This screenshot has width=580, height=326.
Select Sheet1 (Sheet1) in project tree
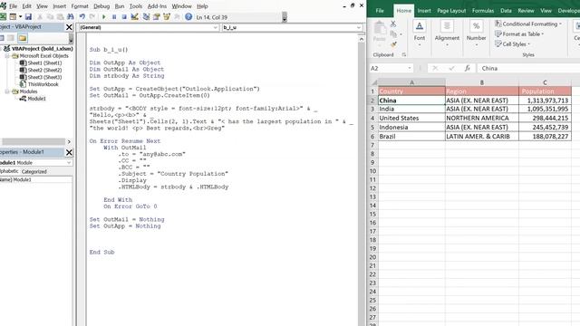(x=44, y=62)
